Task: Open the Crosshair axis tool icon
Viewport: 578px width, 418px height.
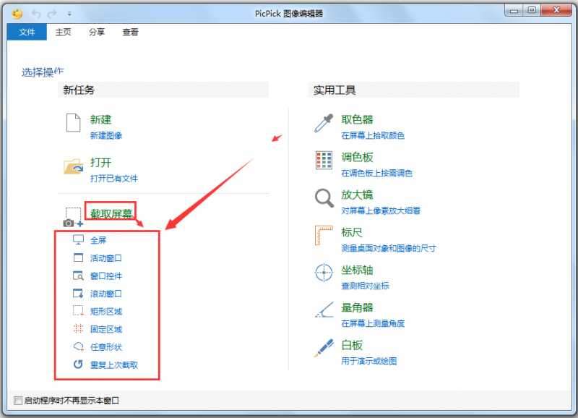Action: click(323, 273)
